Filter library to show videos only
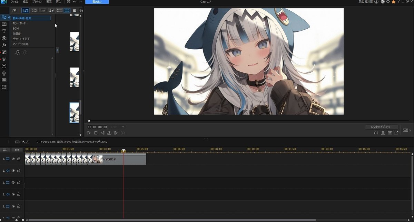 (34, 10)
